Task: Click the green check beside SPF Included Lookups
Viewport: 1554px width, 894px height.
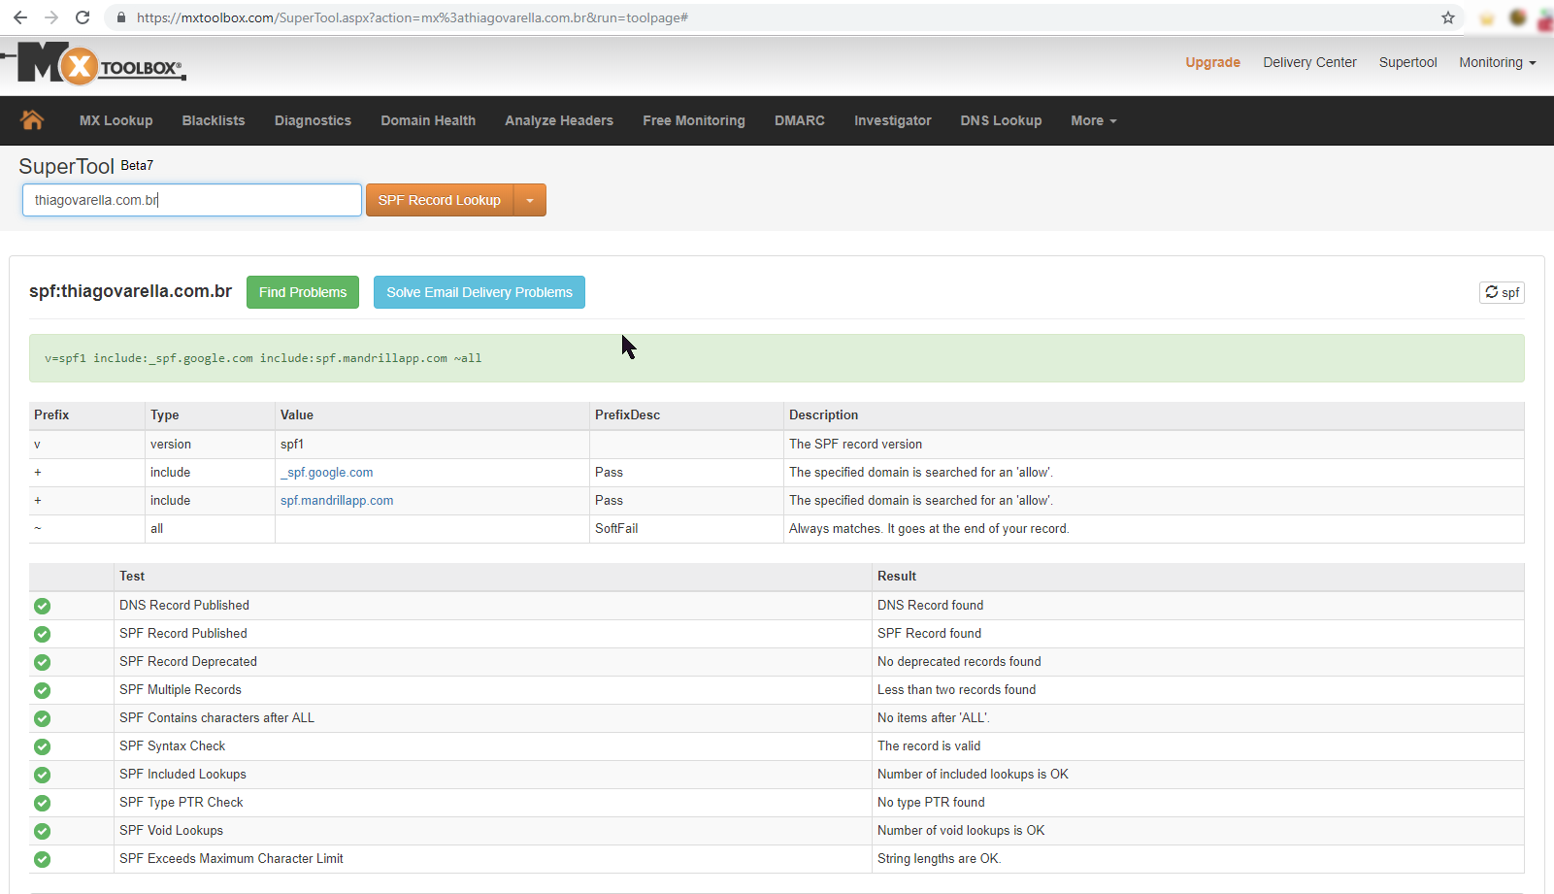Action: click(42, 775)
